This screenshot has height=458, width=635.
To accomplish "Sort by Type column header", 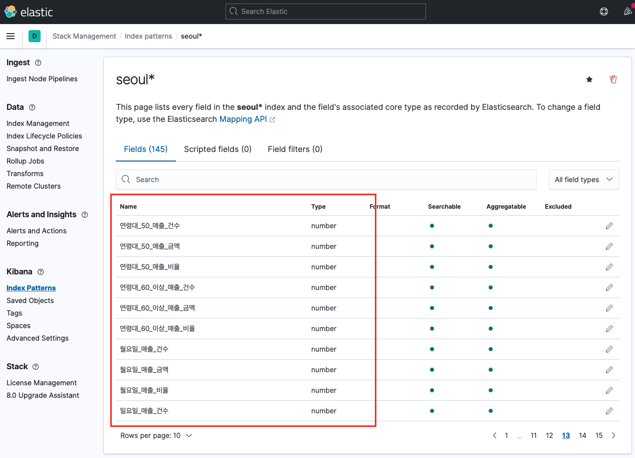I will (x=318, y=207).
